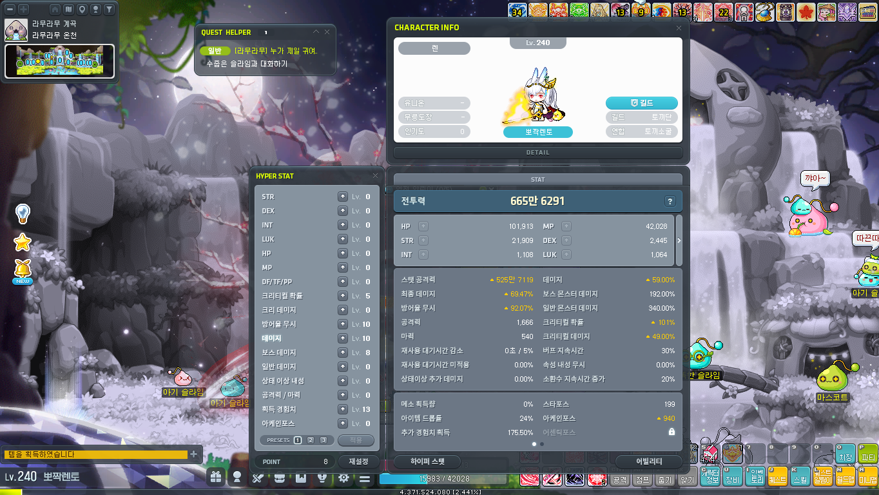Click the 캐릭터 정보 quick slot

pyautogui.click(x=709, y=476)
